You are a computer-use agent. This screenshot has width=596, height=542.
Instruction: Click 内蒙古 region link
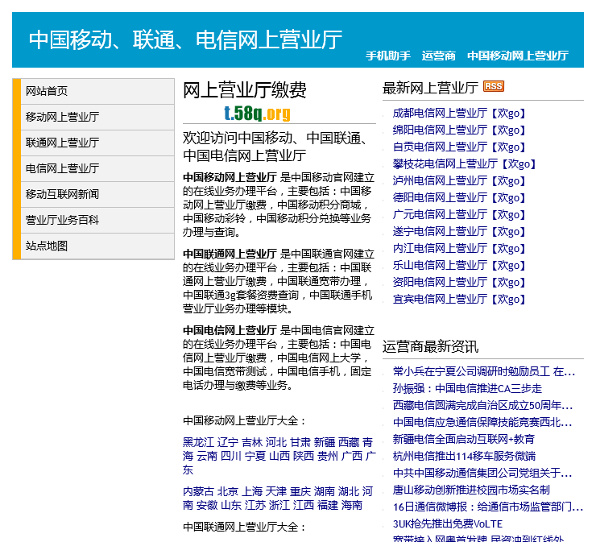pos(198,491)
